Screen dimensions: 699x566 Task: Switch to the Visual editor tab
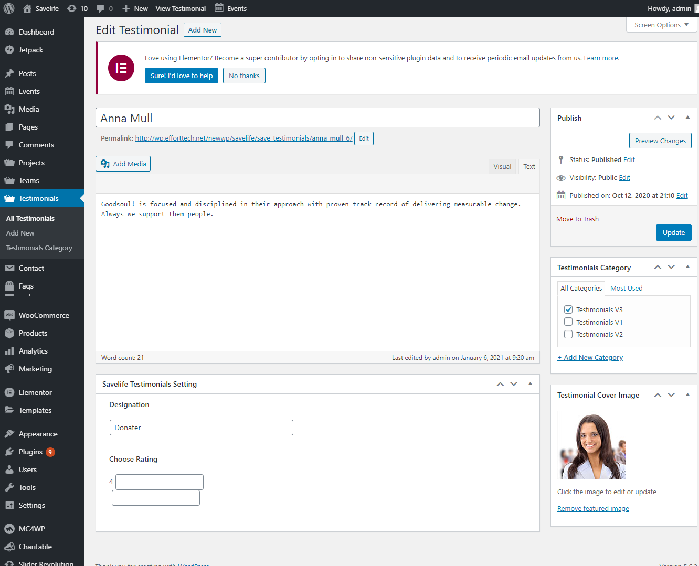(502, 166)
